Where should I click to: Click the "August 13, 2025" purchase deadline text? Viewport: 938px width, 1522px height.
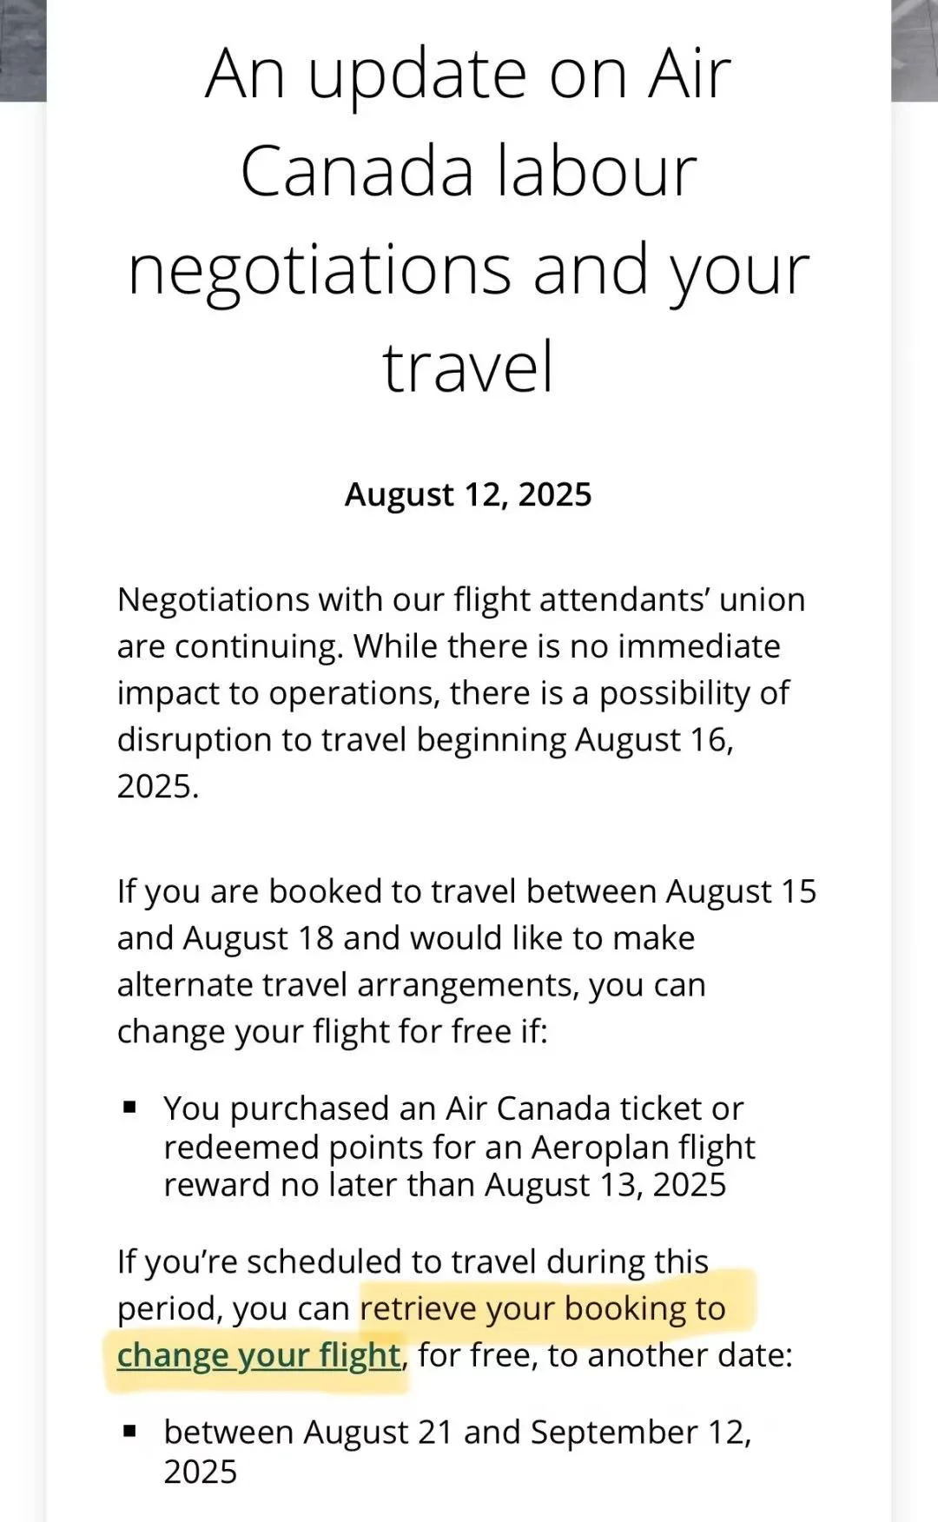605,1185
